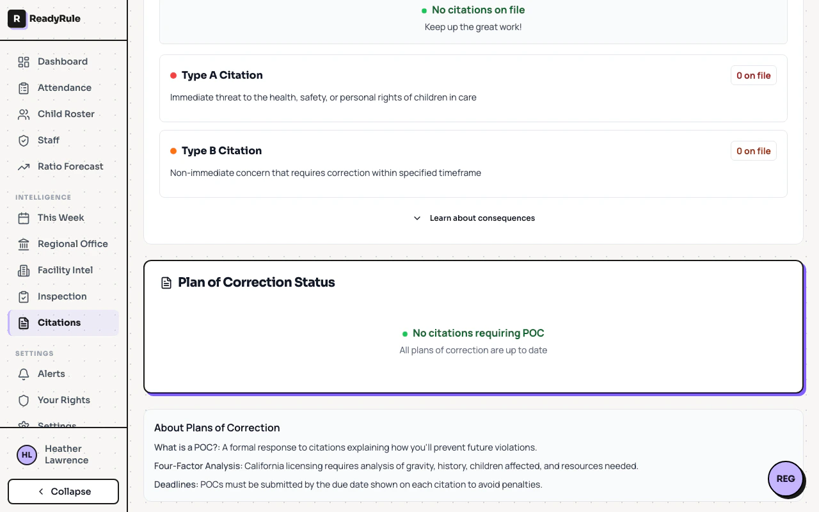Image resolution: width=819 pixels, height=512 pixels.
Task: Open the Settings gear menu
Action: point(57,424)
